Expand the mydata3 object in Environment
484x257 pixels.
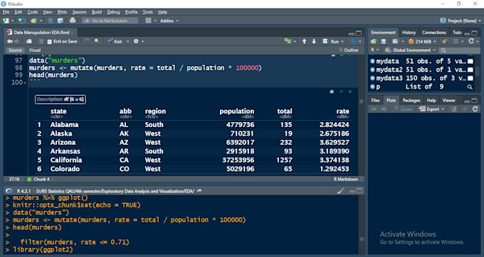click(372, 79)
